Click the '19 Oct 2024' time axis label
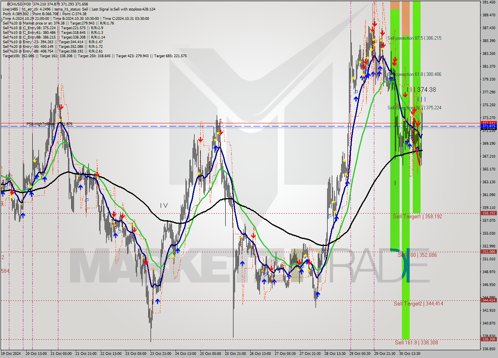The height and width of the screenshot is (358, 498). pos(11,354)
